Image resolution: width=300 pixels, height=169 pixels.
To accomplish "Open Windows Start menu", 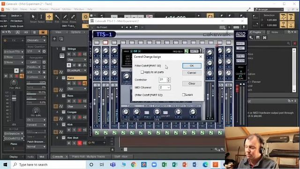I will pos(5,165).
